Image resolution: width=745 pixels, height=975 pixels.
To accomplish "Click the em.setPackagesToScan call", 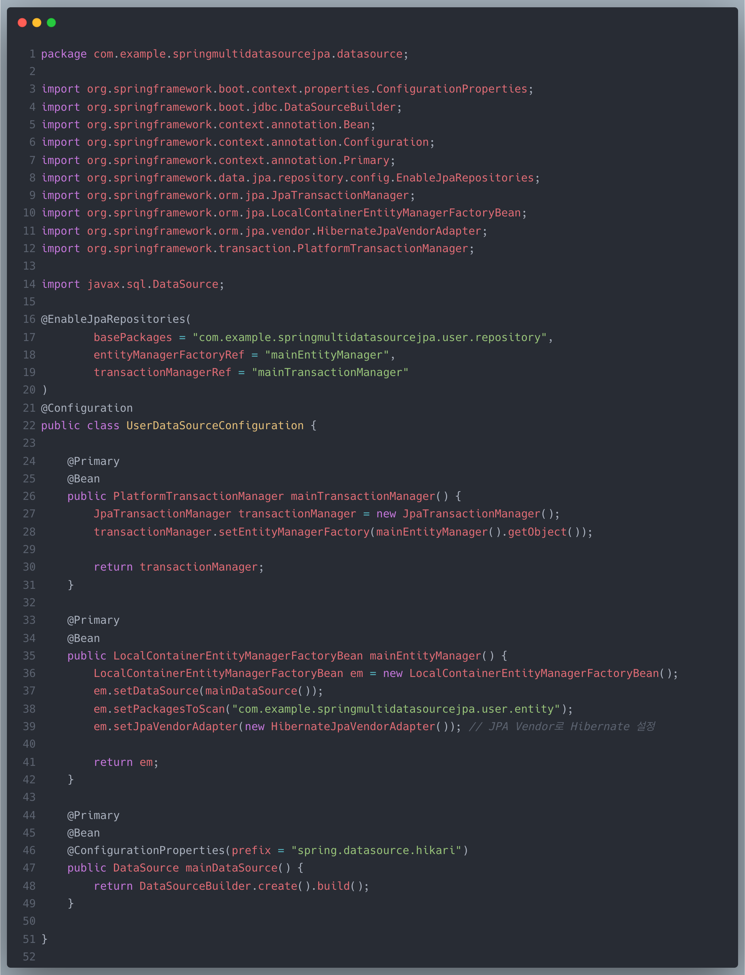I will click(334, 709).
